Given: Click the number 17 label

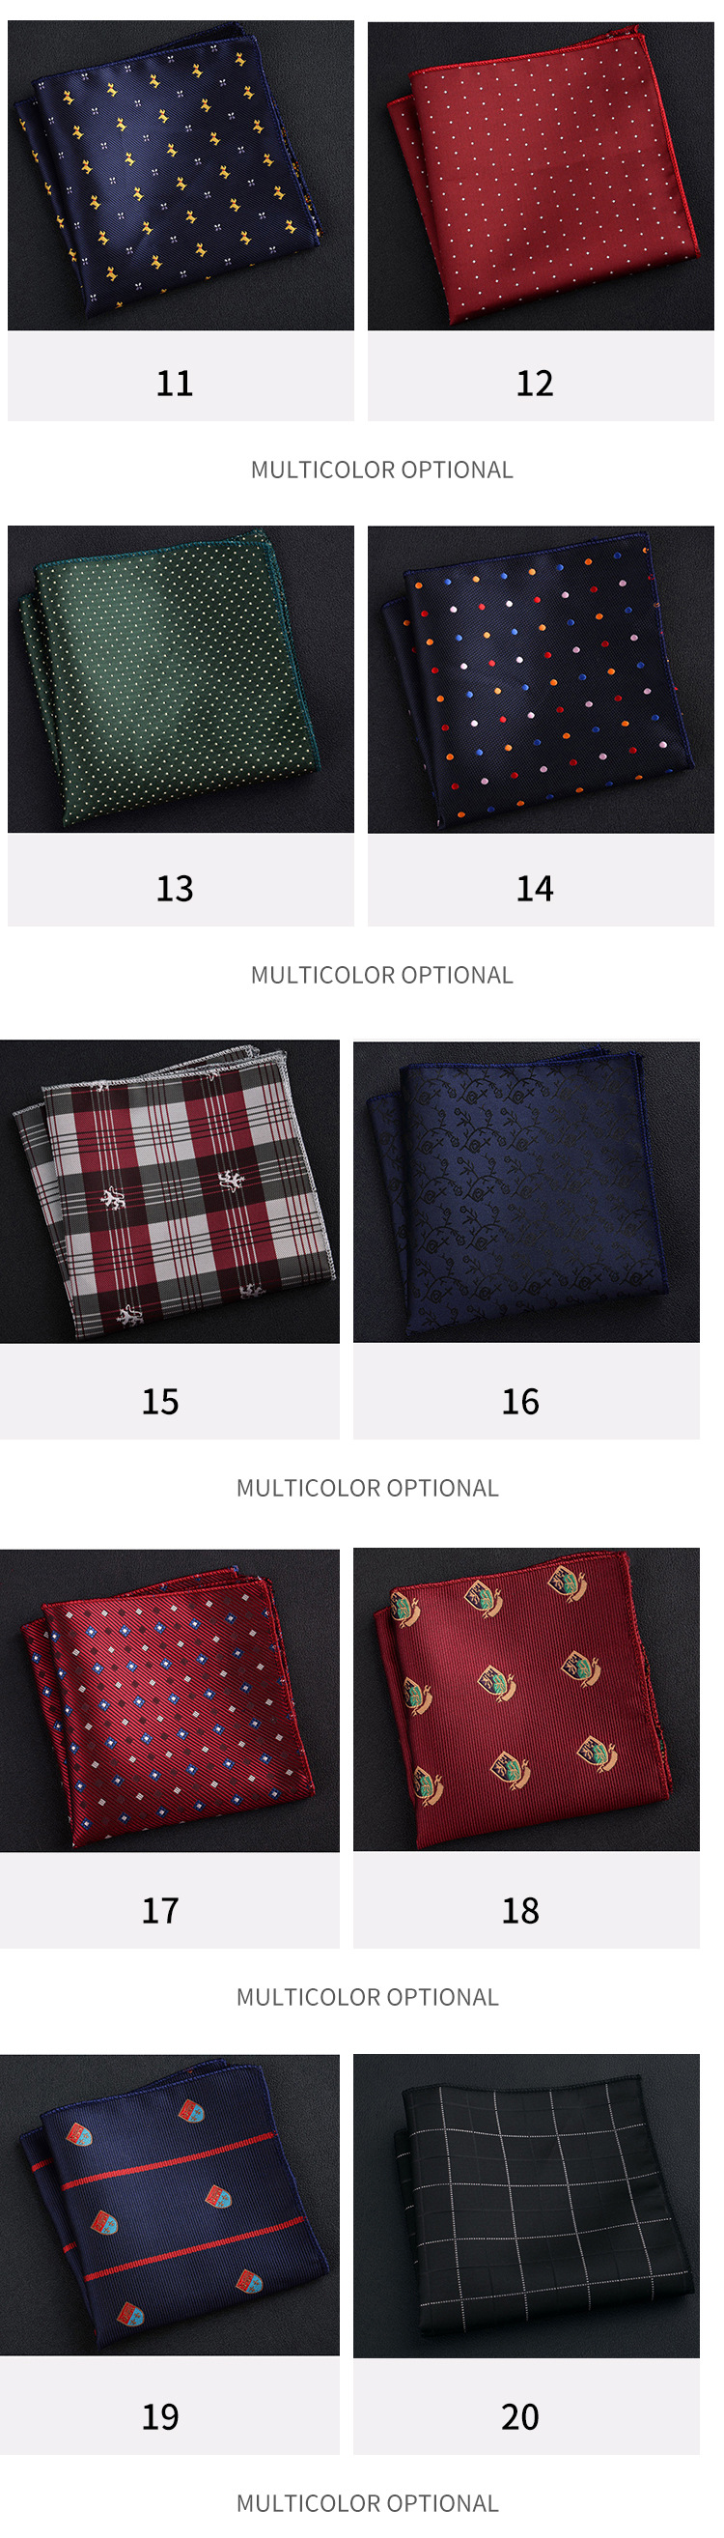Looking at the screenshot, I should [160, 1911].
